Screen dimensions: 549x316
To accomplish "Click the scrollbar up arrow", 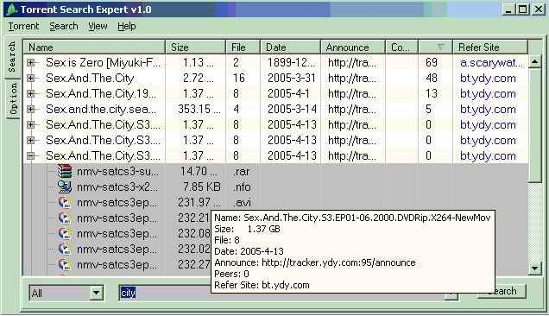I will click(x=534, y=62).
